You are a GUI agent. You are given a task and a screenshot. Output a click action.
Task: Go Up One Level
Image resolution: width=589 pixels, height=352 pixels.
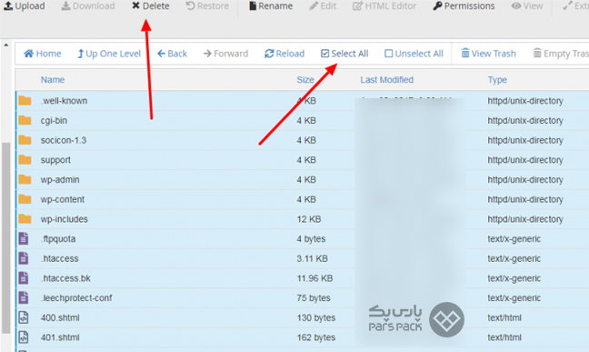[109, 54]
